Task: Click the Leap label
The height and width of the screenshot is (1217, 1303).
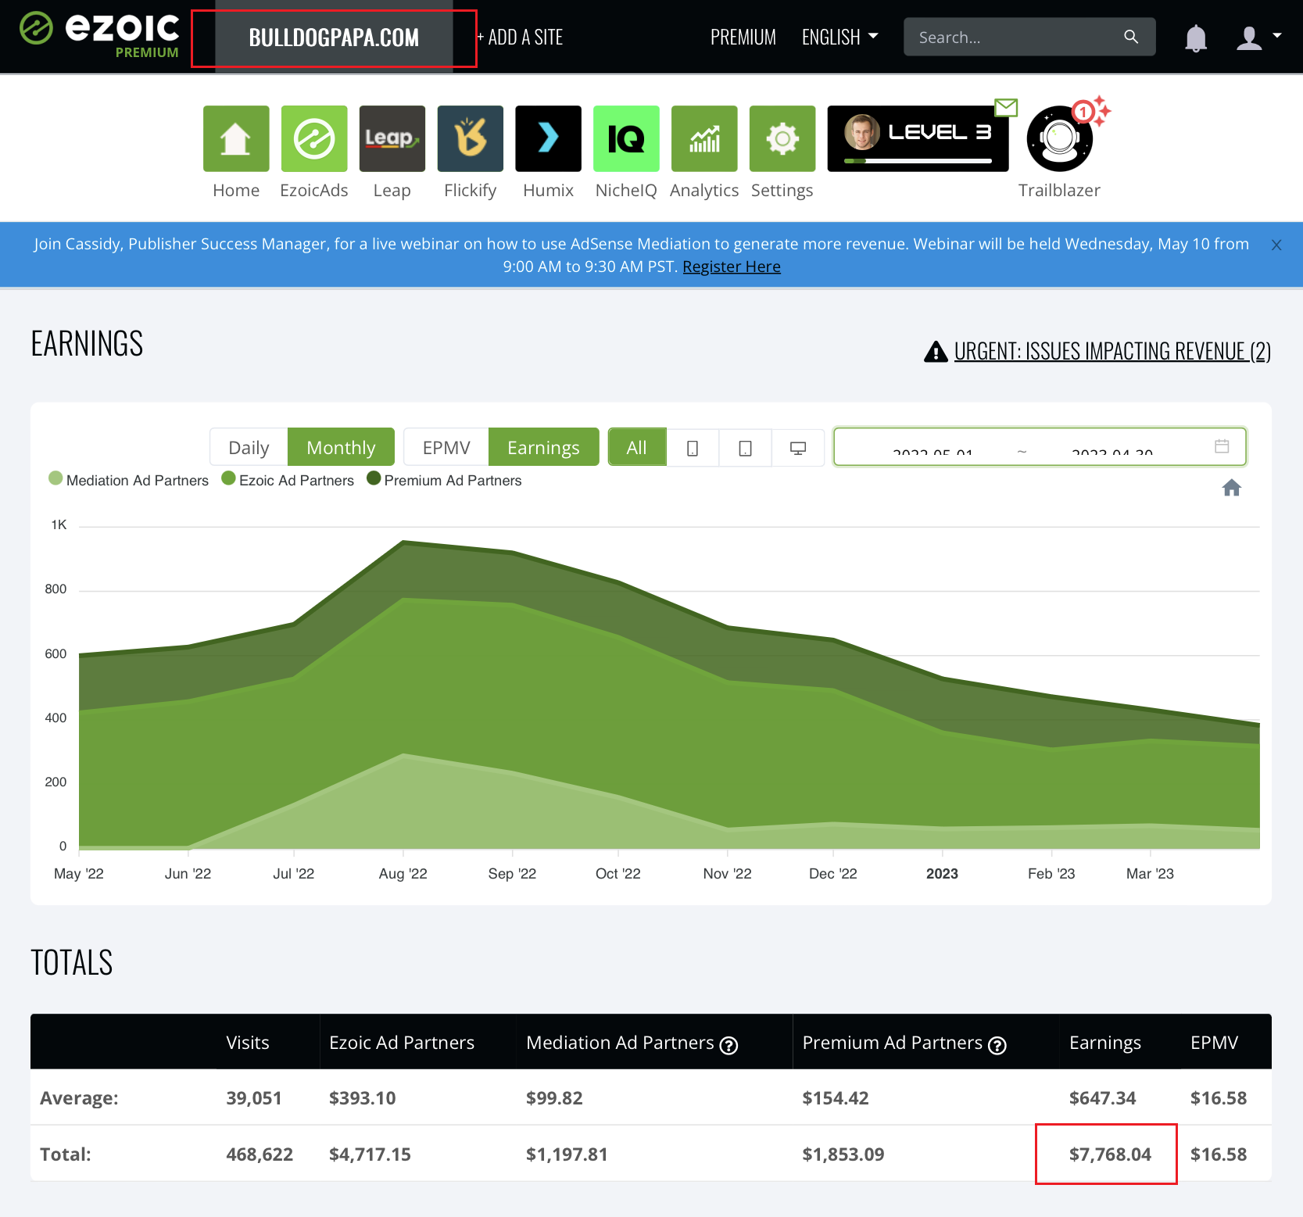Action: click(392, 191)
